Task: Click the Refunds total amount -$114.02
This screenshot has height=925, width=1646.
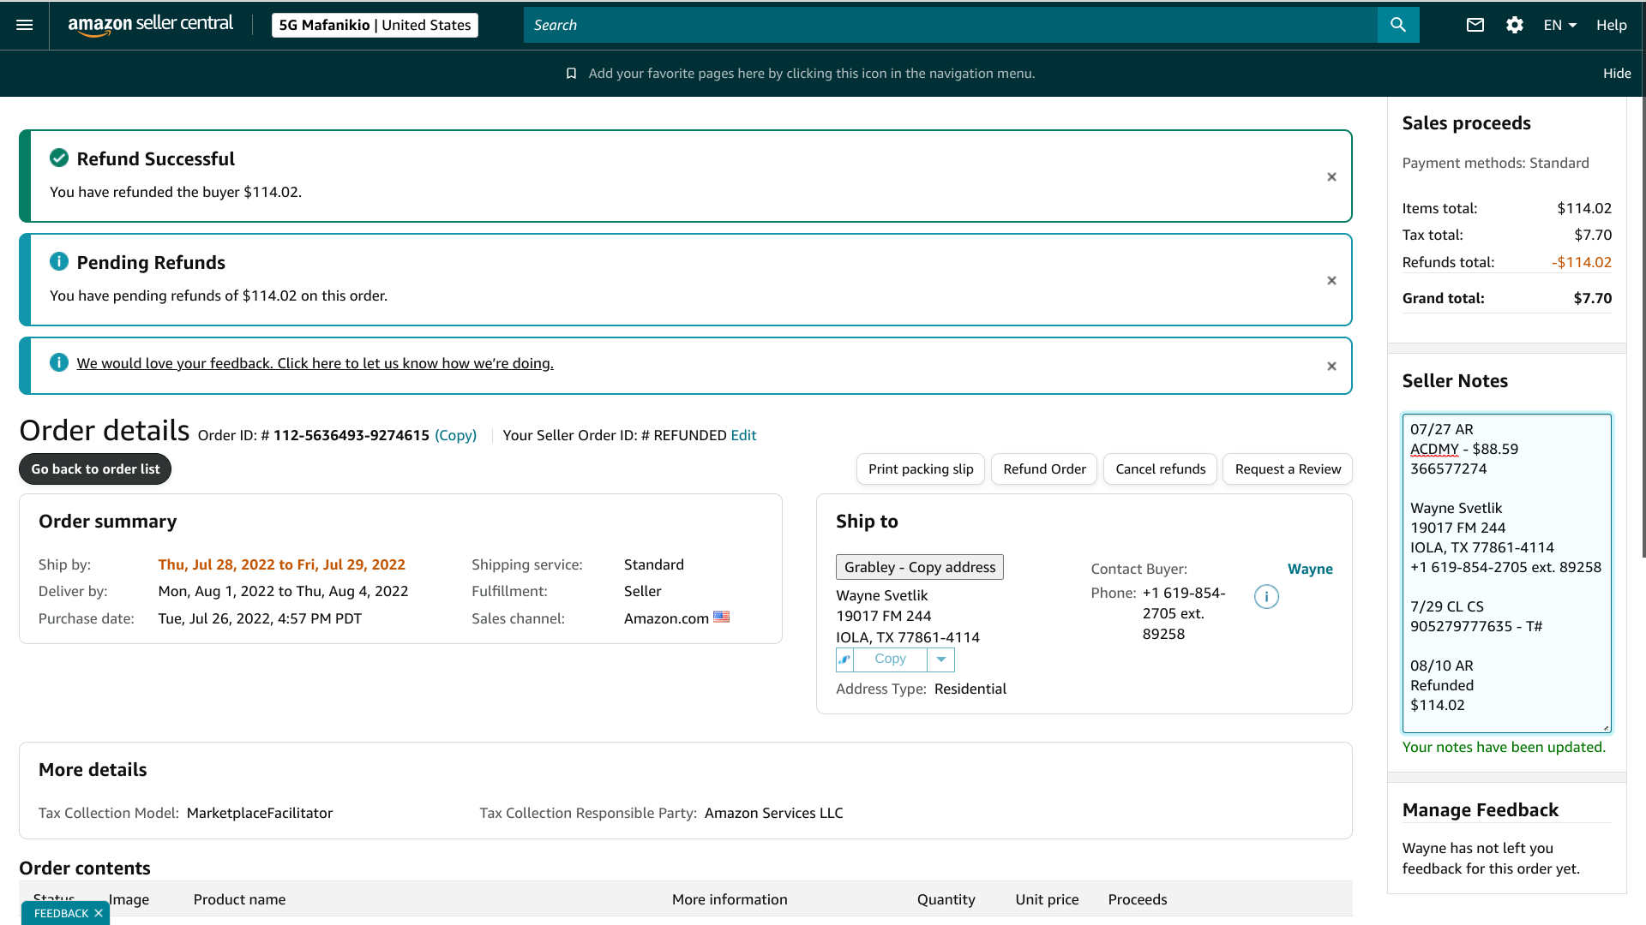Action: 1581,262
